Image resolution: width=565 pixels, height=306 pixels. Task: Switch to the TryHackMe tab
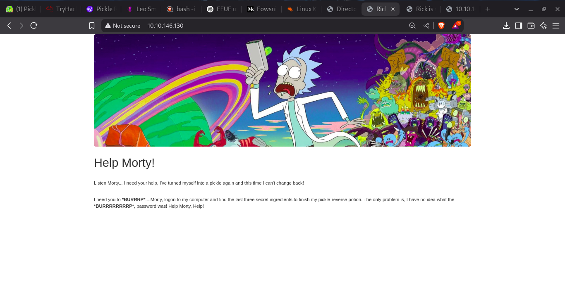point(61,9)
